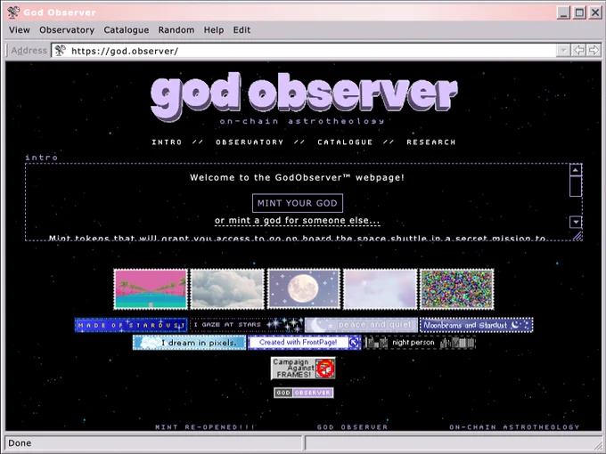Open the pastel purple sky stamp image
Image resolution: width=606 pixels, height=454 pixels.
click(x=380, y=289)
